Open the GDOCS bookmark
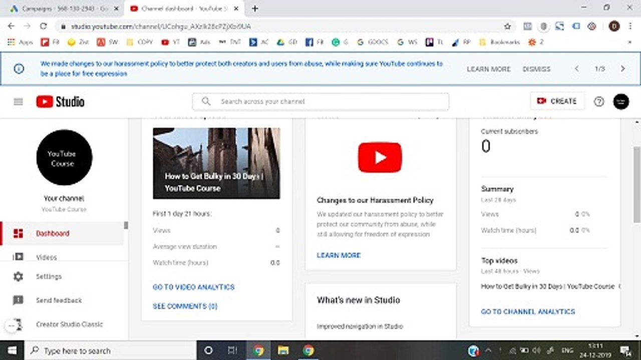 pos(372,42)
